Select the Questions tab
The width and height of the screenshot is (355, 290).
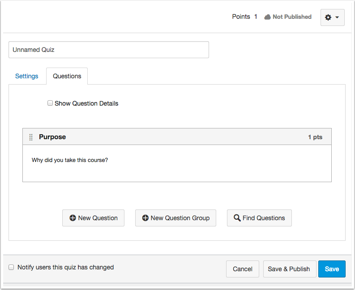click(67, 76)
